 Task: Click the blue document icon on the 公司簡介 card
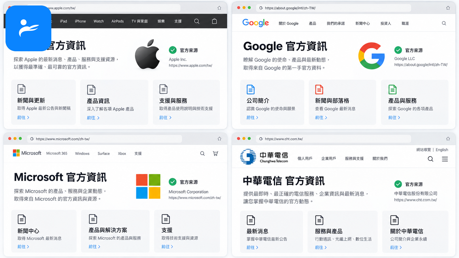pos(251,89)
